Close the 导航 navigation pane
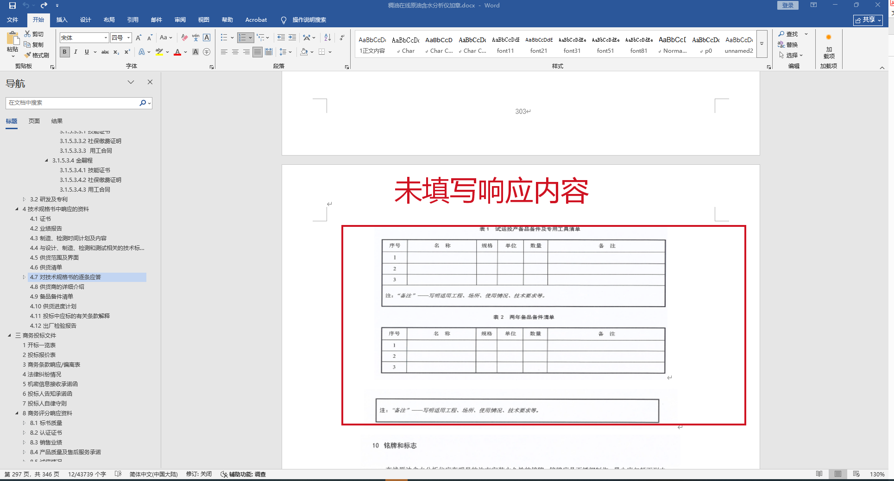The height and width of the screenshot is (481, 894). pos(150,82)
